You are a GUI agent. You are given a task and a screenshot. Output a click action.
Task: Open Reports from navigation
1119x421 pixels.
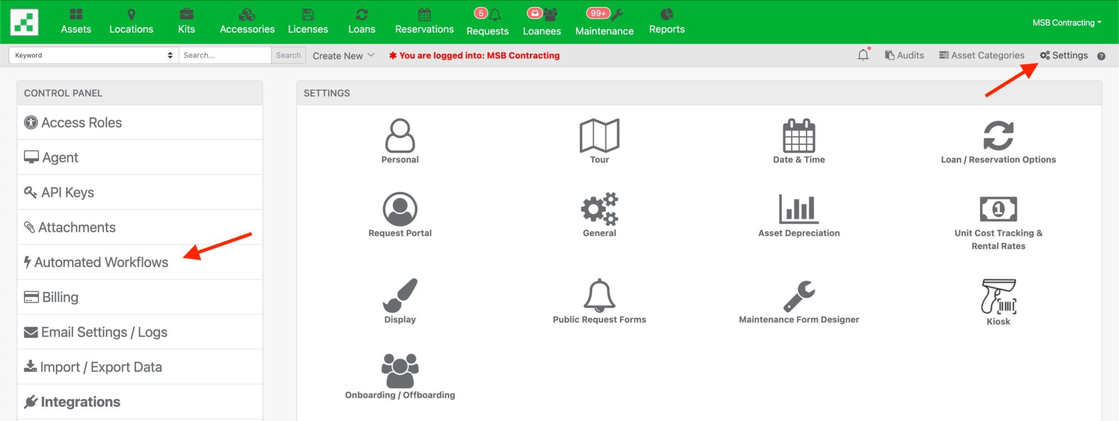click(667, 22)
